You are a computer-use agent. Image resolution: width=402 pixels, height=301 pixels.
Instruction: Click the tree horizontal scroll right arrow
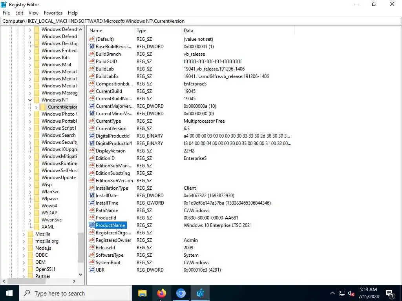[74, 281]
